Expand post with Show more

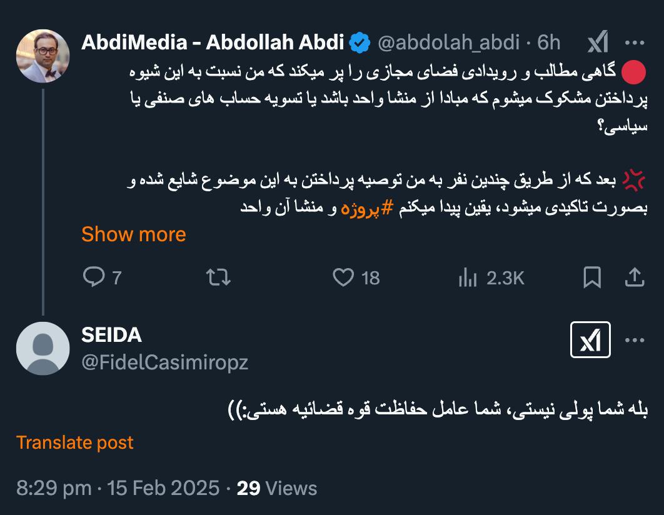coord(134,234)
